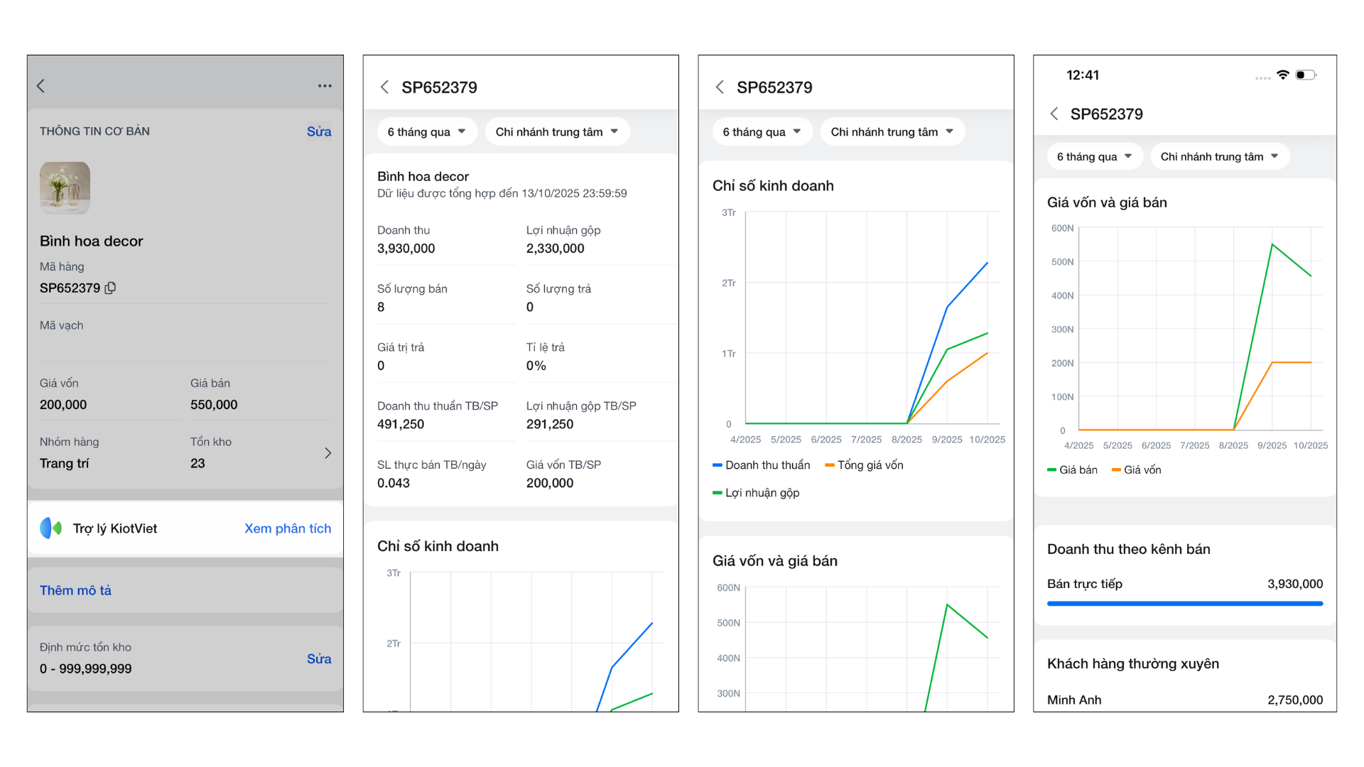The height and width of the screenshot is (767, 1364).
Task: Tap back arrow on product info screen
Action: click(41, 86)
